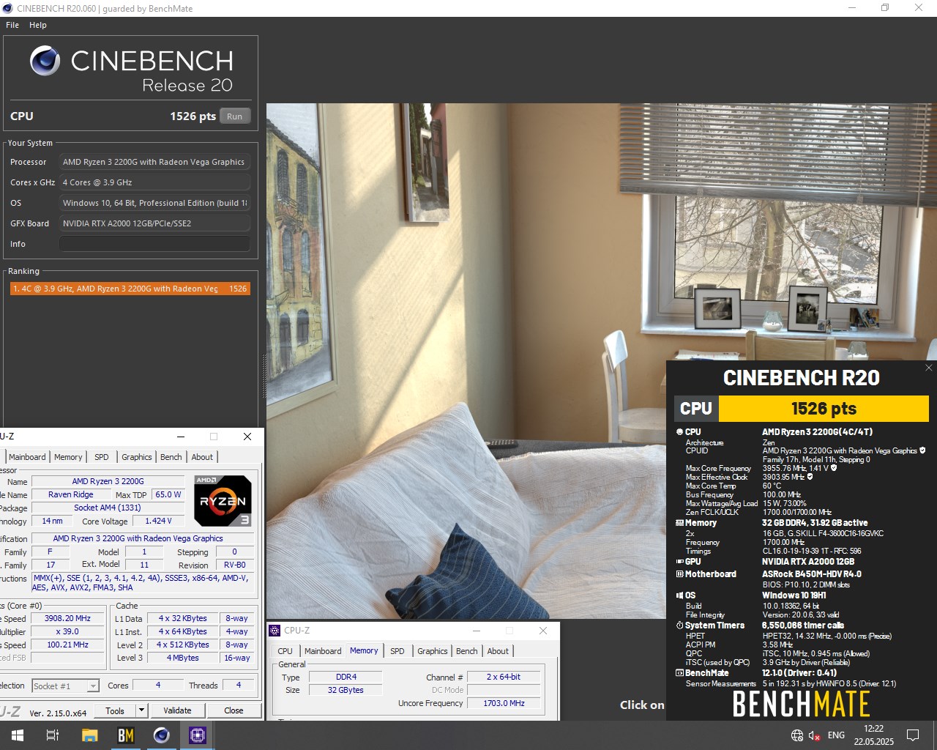Switch to SPD tab in left CPU-Z window
Viewport: 937px width, 750px height.
(x=102, y=457)
